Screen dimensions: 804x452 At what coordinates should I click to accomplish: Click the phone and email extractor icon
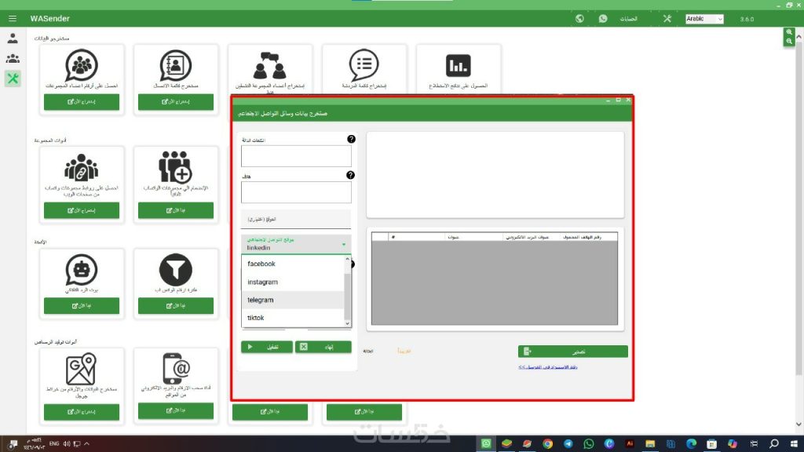pyautogui.click(x=176, y=369)
